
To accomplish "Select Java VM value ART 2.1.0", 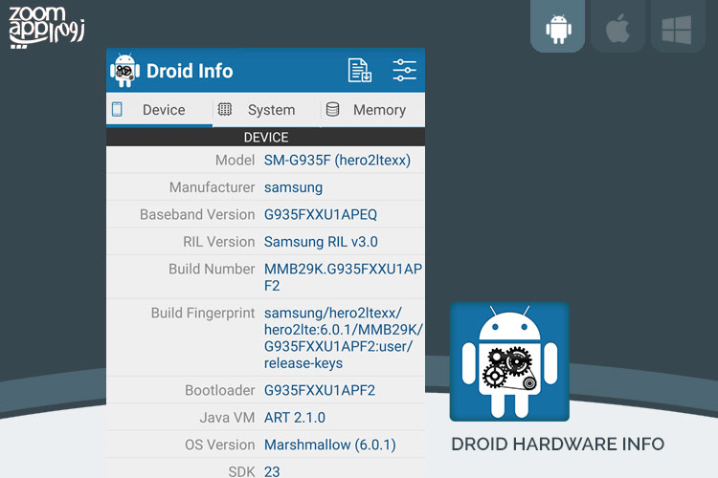I will 295,418.
